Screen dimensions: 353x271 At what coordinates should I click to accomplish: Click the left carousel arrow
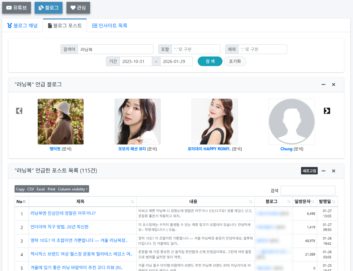(19, 110)
